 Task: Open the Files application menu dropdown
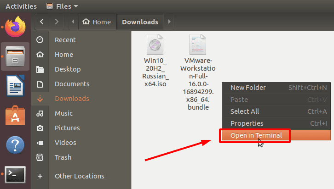[62, 6]
